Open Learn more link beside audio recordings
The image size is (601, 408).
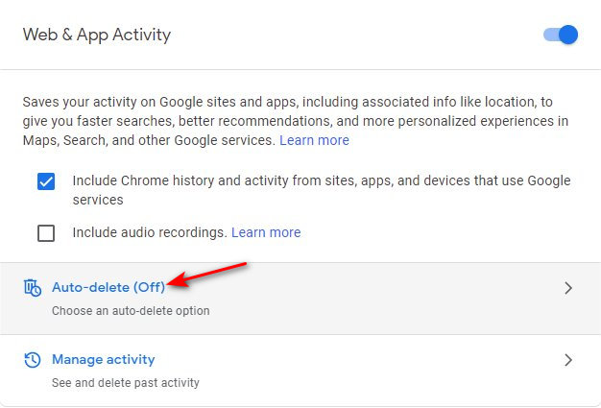coord(266,232)
